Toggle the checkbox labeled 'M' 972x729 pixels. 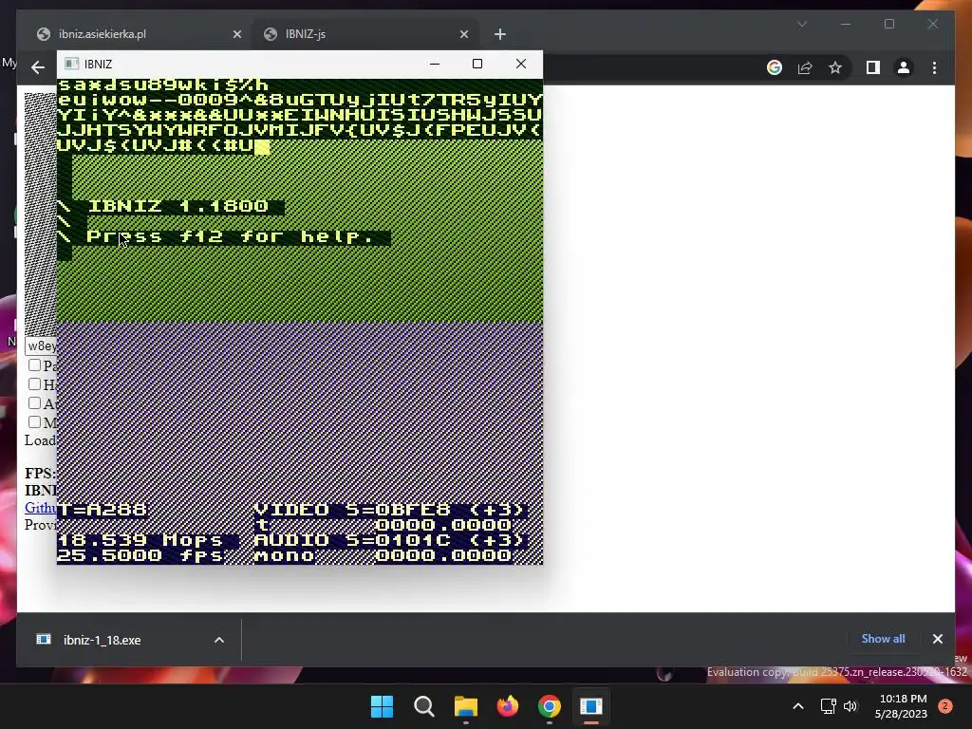click(x=35, y=422)
